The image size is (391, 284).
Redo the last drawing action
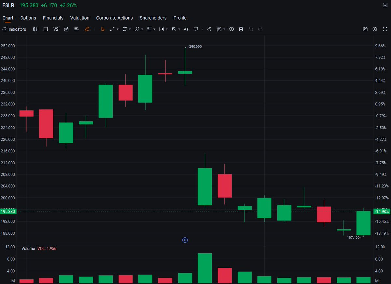pos(260,29)
